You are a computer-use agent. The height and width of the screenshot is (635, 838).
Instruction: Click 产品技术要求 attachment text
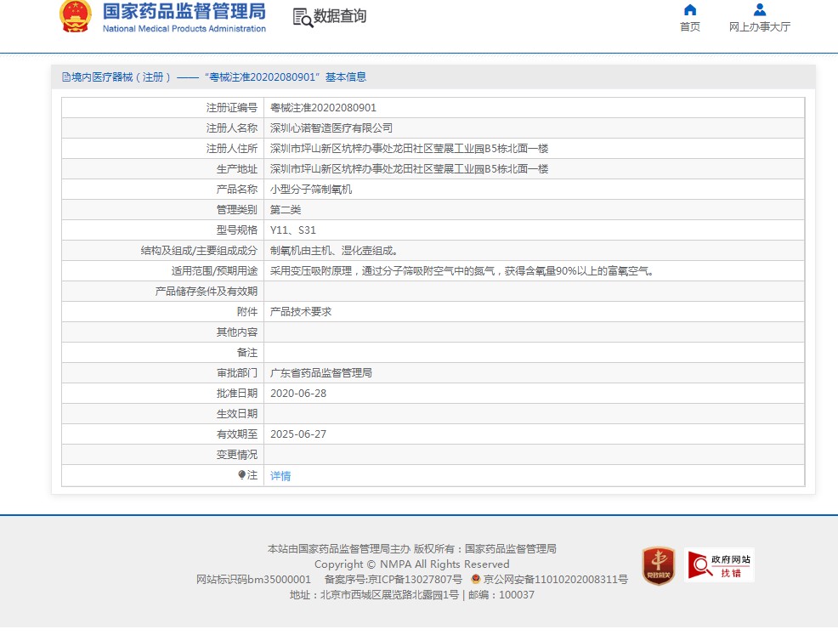pyautogui.click(x=301, y=312)
